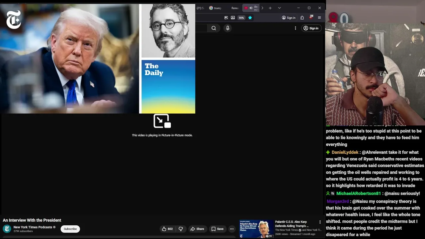The image size is (425, 239).
Task: Select the active YouTube interview tab
Action: point(251,8)
